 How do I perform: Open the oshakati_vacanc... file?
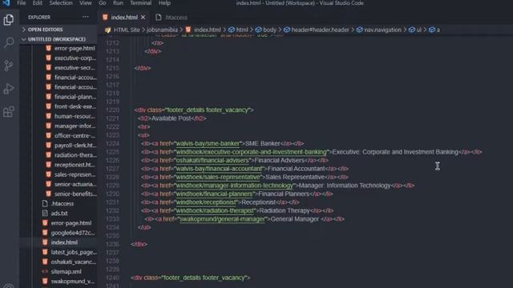[73, 262]
